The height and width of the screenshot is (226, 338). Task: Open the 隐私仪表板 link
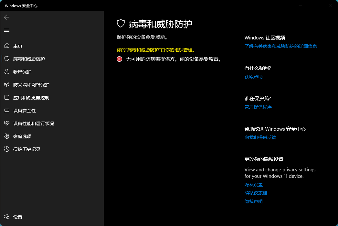click(x=256, y=193)
